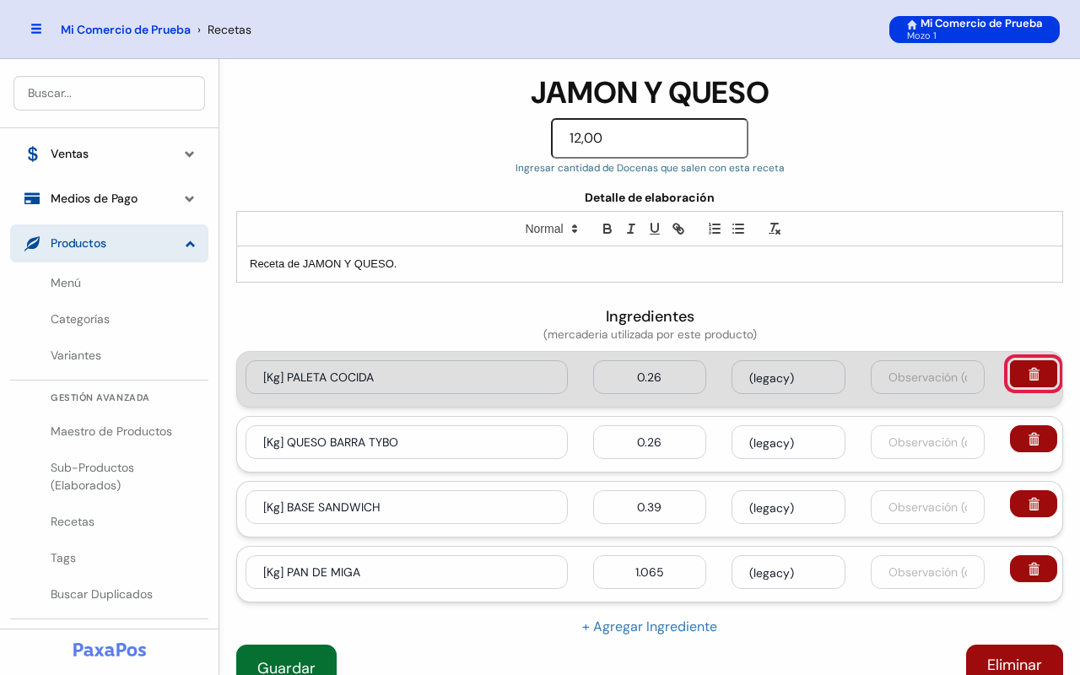Collapse the Productos section chevron

point(190,244)
